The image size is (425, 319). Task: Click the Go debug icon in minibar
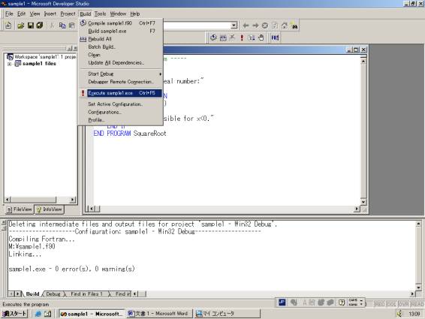pyautogui.click(x=252, y=38)
